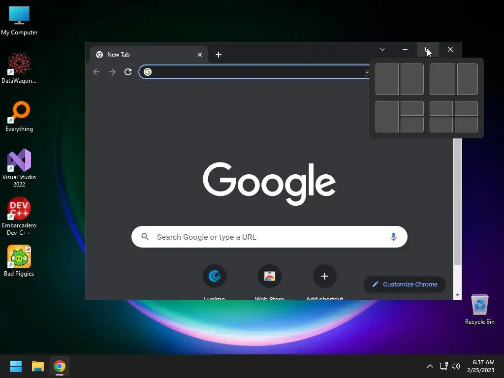Image resolution: width=504 pixels, height=378 pixels.
Task: Select the DataWagon desktop shortcut
Action: (x=19, y=68)
